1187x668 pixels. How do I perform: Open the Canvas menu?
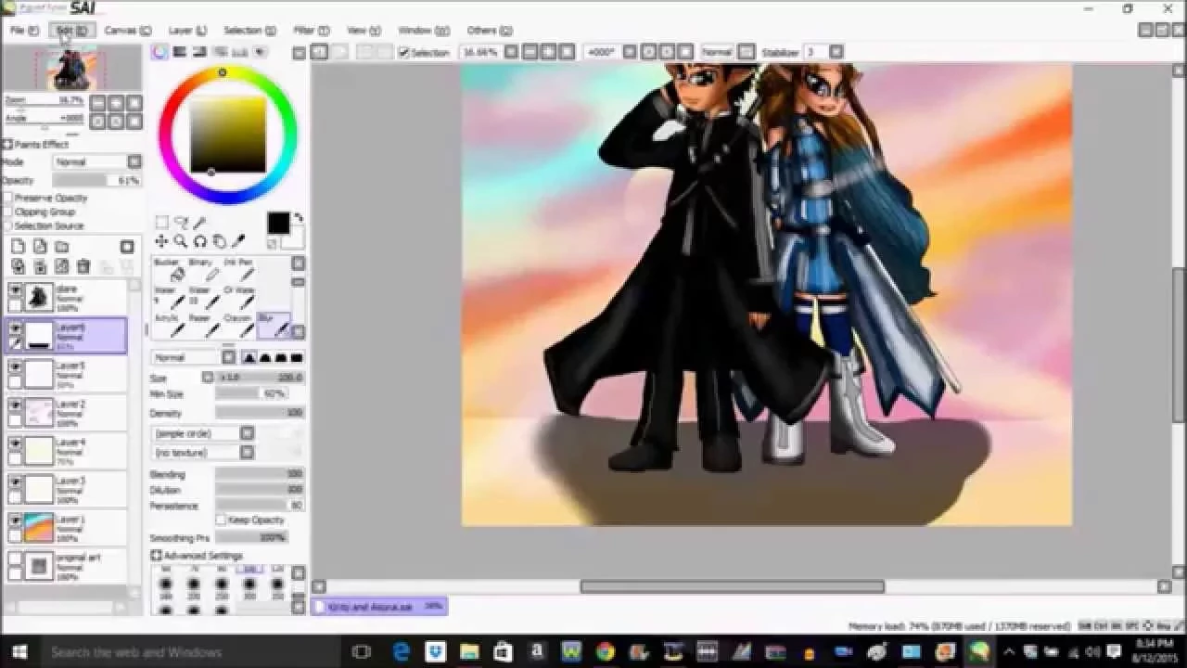127,31
